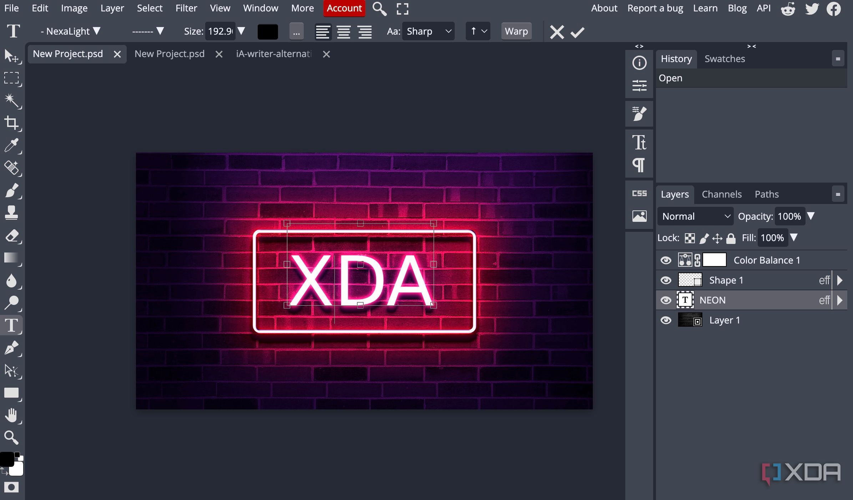Click the text color swatch
Image resolution: width=853 pixels, height=500 pixels.
tap(267, 31)
